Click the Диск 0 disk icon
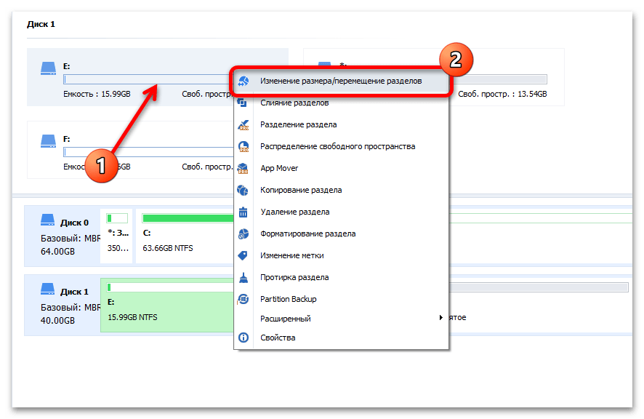The height and width of the screenshot is (419, 644). [x=48, y=220]
